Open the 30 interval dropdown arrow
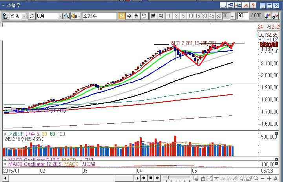The image size is (283, 182). pyautogui.click(x=232, y=16)
